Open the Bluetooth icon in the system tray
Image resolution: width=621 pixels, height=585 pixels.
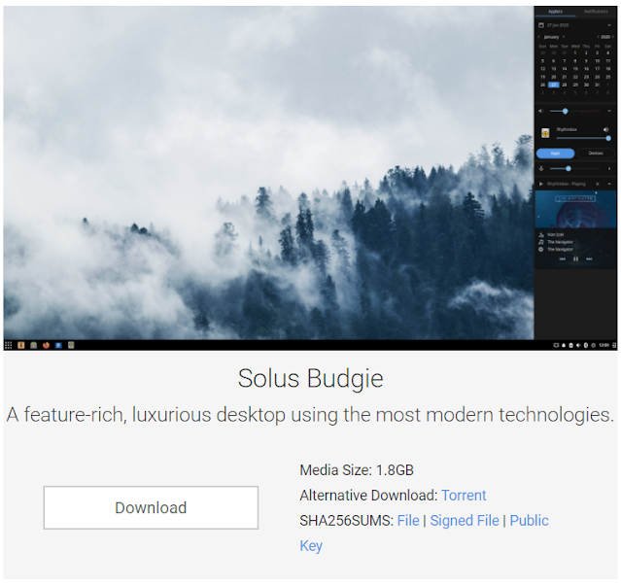pos(586,345)
